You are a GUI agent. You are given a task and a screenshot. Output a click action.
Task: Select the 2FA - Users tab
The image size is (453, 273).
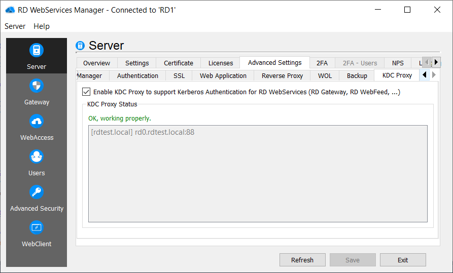(360, 63)
